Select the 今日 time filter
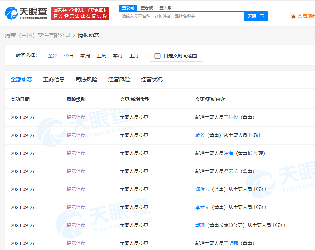Image resolution: width=315 pixels, height=250 pixels. pos(69,56)
